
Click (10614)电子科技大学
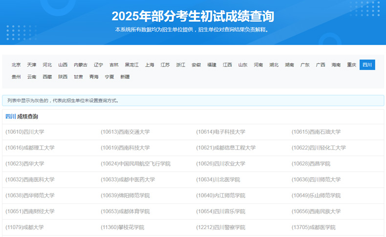pyautogui.click(x=220, y=132)
